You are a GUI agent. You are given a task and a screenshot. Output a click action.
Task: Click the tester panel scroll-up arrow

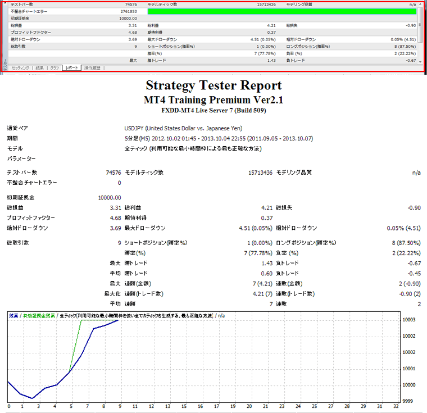420,4
